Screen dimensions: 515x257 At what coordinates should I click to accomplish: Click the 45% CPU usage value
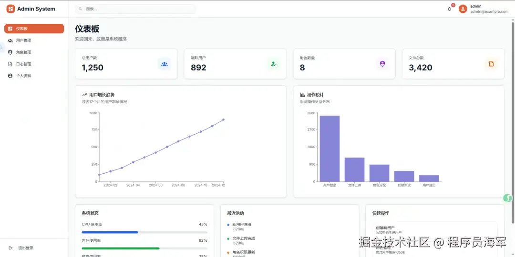coord(203,225)
